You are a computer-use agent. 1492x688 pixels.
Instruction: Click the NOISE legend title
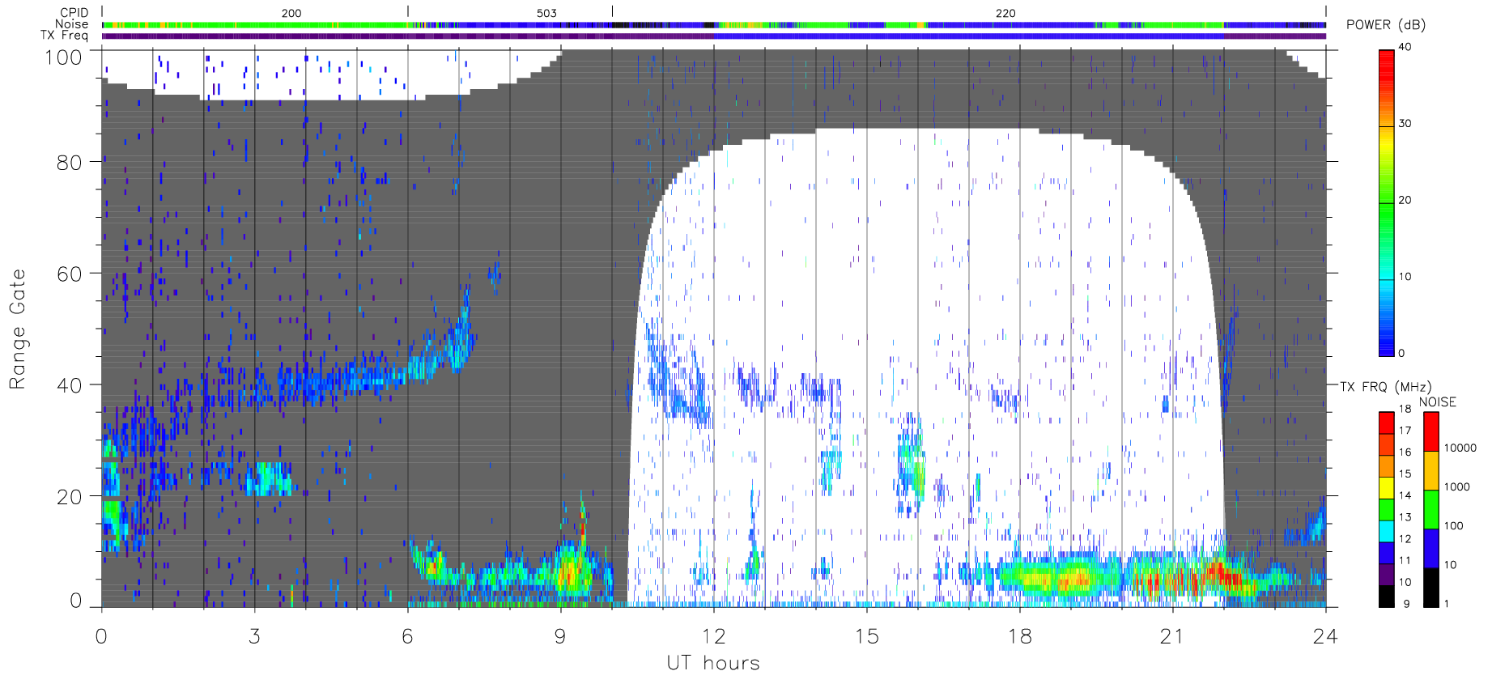click(x=1438, y=402)
